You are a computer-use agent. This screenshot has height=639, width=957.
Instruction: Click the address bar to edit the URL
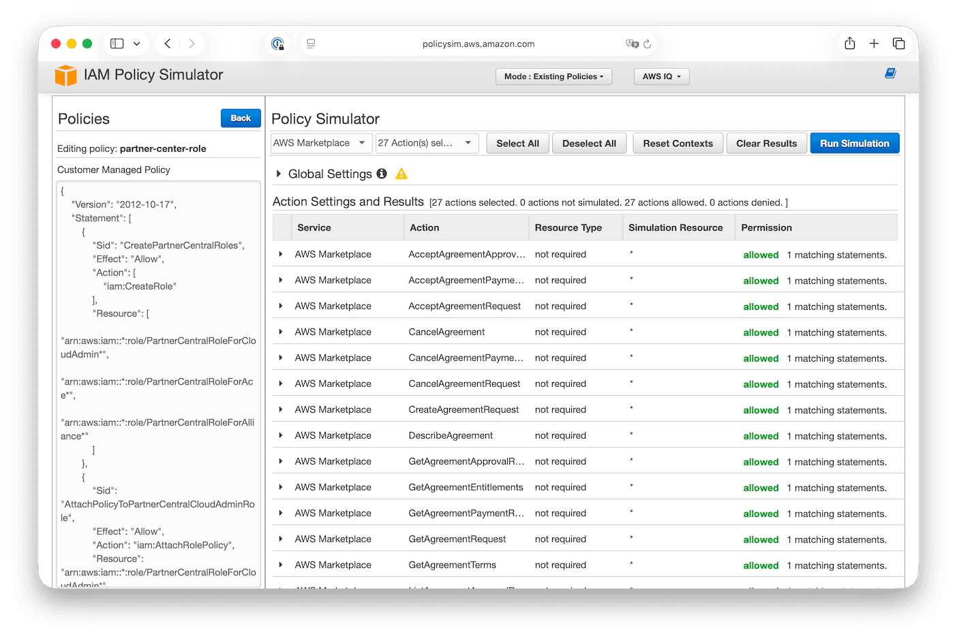pyautogui.click(x=477, y=43)
